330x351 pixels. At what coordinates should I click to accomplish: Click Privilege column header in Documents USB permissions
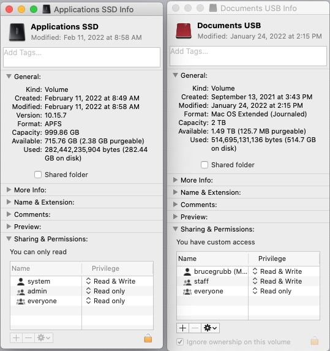click(284, 259)
